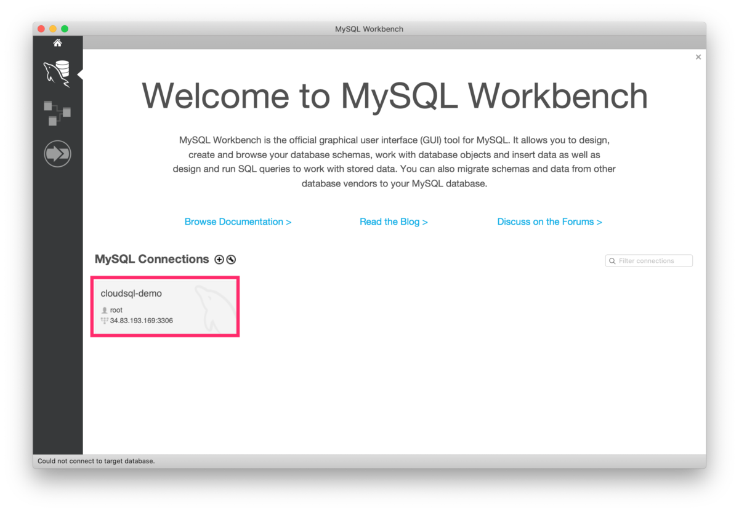Click inside the Filter connections field

coord(650,260)
